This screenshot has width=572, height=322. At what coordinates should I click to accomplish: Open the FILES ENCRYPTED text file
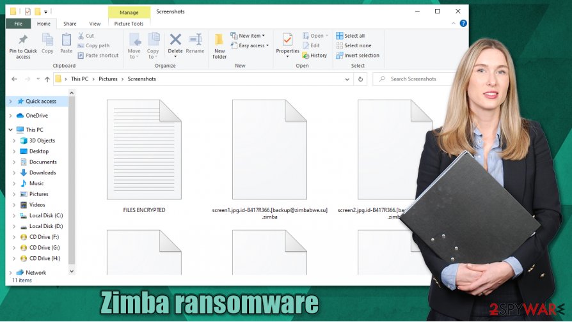point(144,156)
